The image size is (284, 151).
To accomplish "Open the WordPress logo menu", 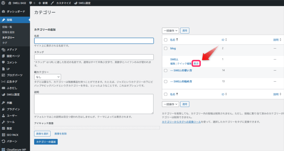I will [3, 3].
